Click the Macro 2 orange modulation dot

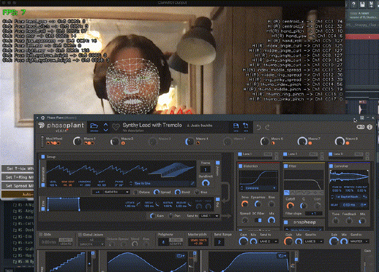[123, 143]
